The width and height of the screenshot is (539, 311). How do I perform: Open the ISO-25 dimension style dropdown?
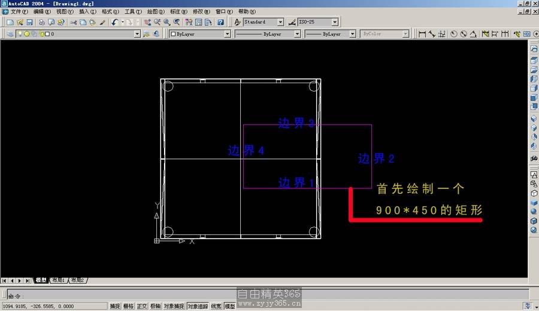334,22
